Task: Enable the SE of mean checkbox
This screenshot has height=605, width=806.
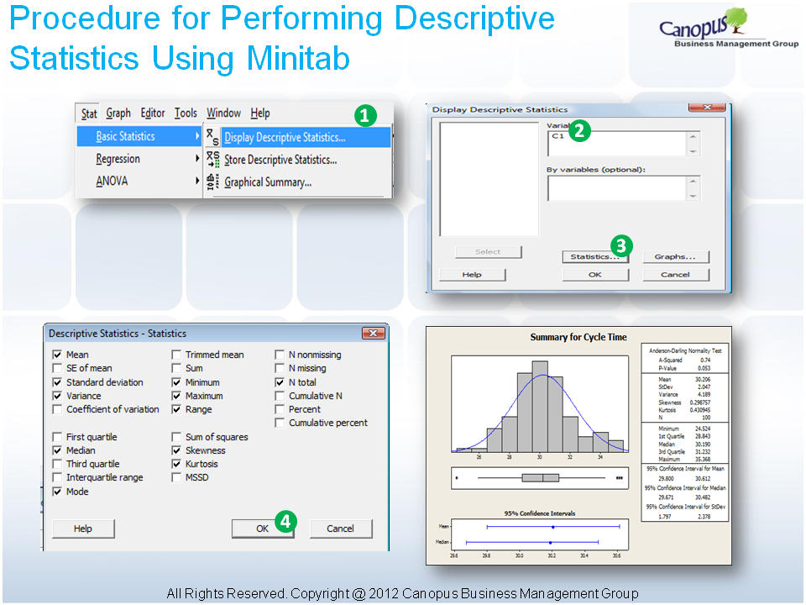Action: (58, 368)
